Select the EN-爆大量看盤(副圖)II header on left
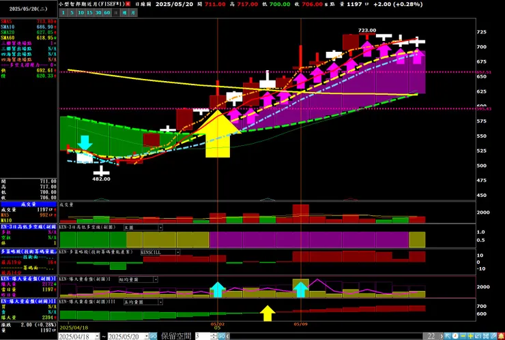The width and height of the screenshot is (505, 340). pos(29,301)
